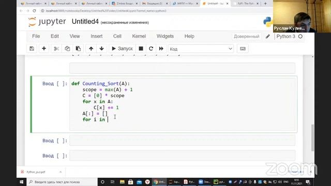
Task: Click the localhost address bar URL
Action: 106,11
